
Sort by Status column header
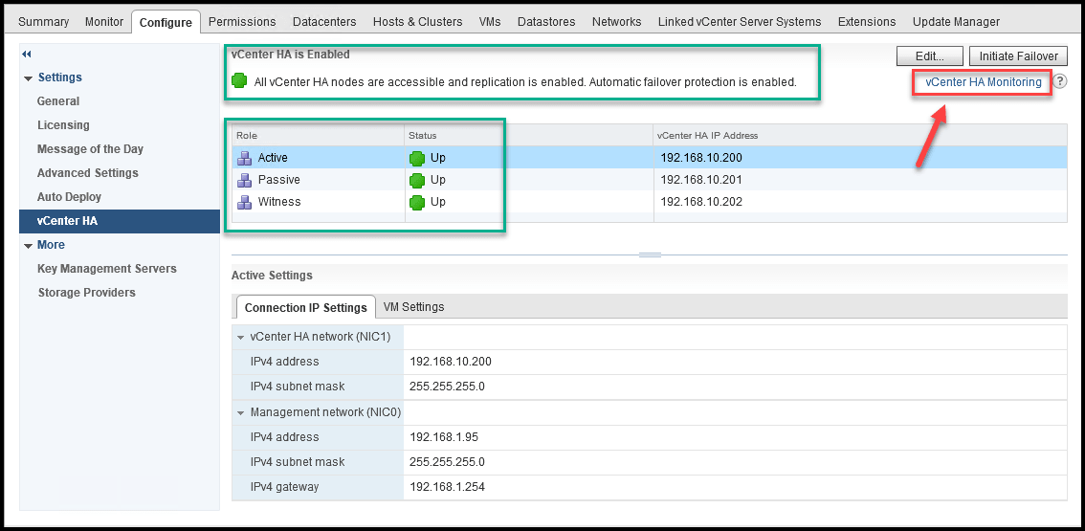(x=529, y=136)
